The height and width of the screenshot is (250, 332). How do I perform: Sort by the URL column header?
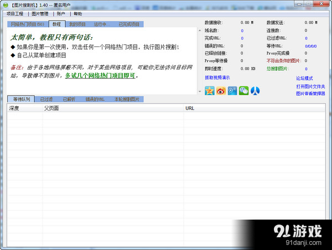click(255, 108)
